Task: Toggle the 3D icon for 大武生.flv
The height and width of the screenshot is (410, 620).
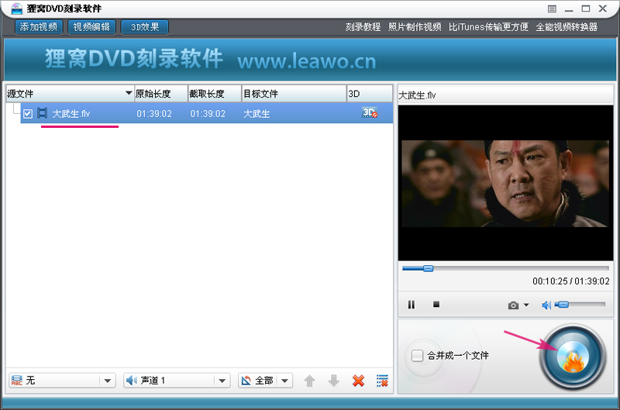Action: [370, 112]
